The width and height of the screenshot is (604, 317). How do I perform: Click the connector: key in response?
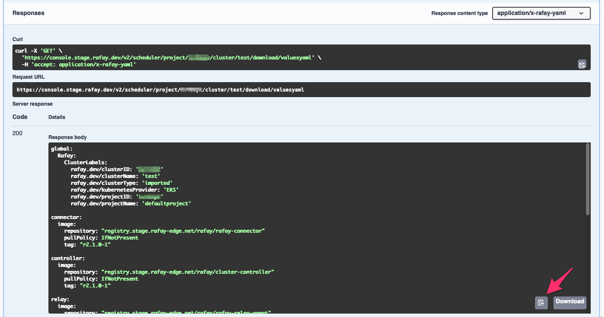[66, 217]
